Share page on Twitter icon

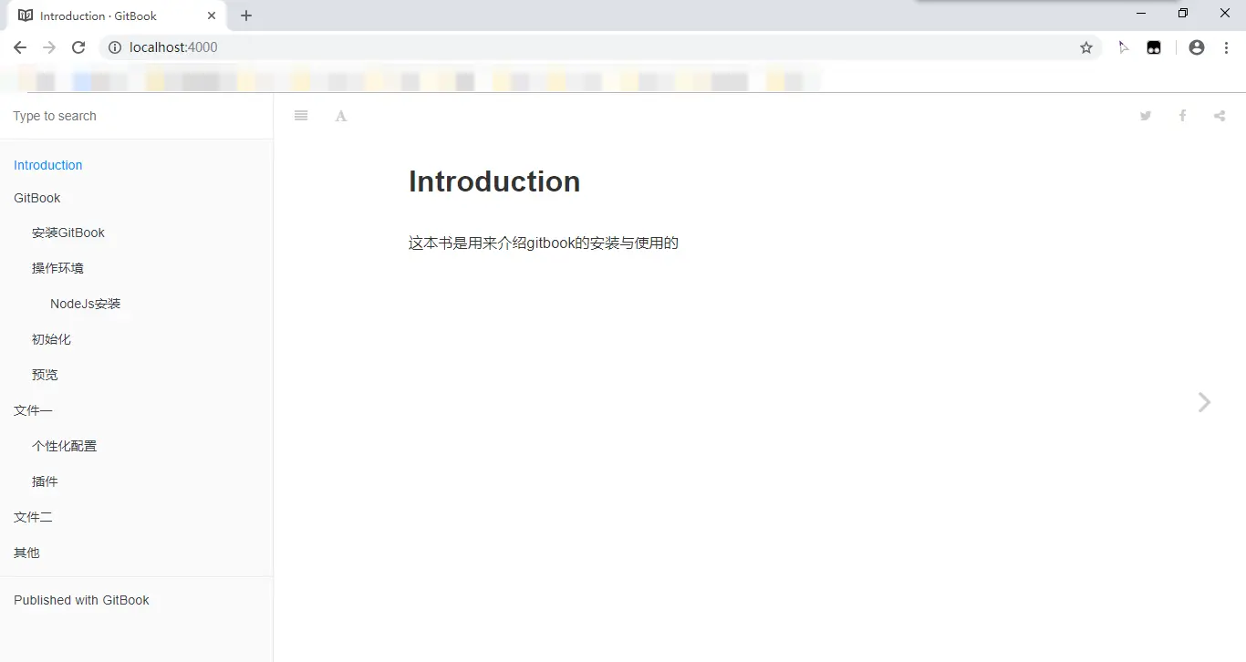(1146, 116)
